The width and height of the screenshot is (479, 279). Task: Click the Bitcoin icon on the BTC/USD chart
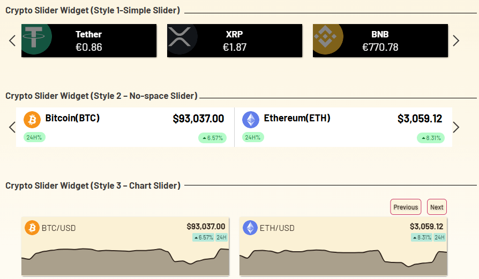[x=32, y=228]
